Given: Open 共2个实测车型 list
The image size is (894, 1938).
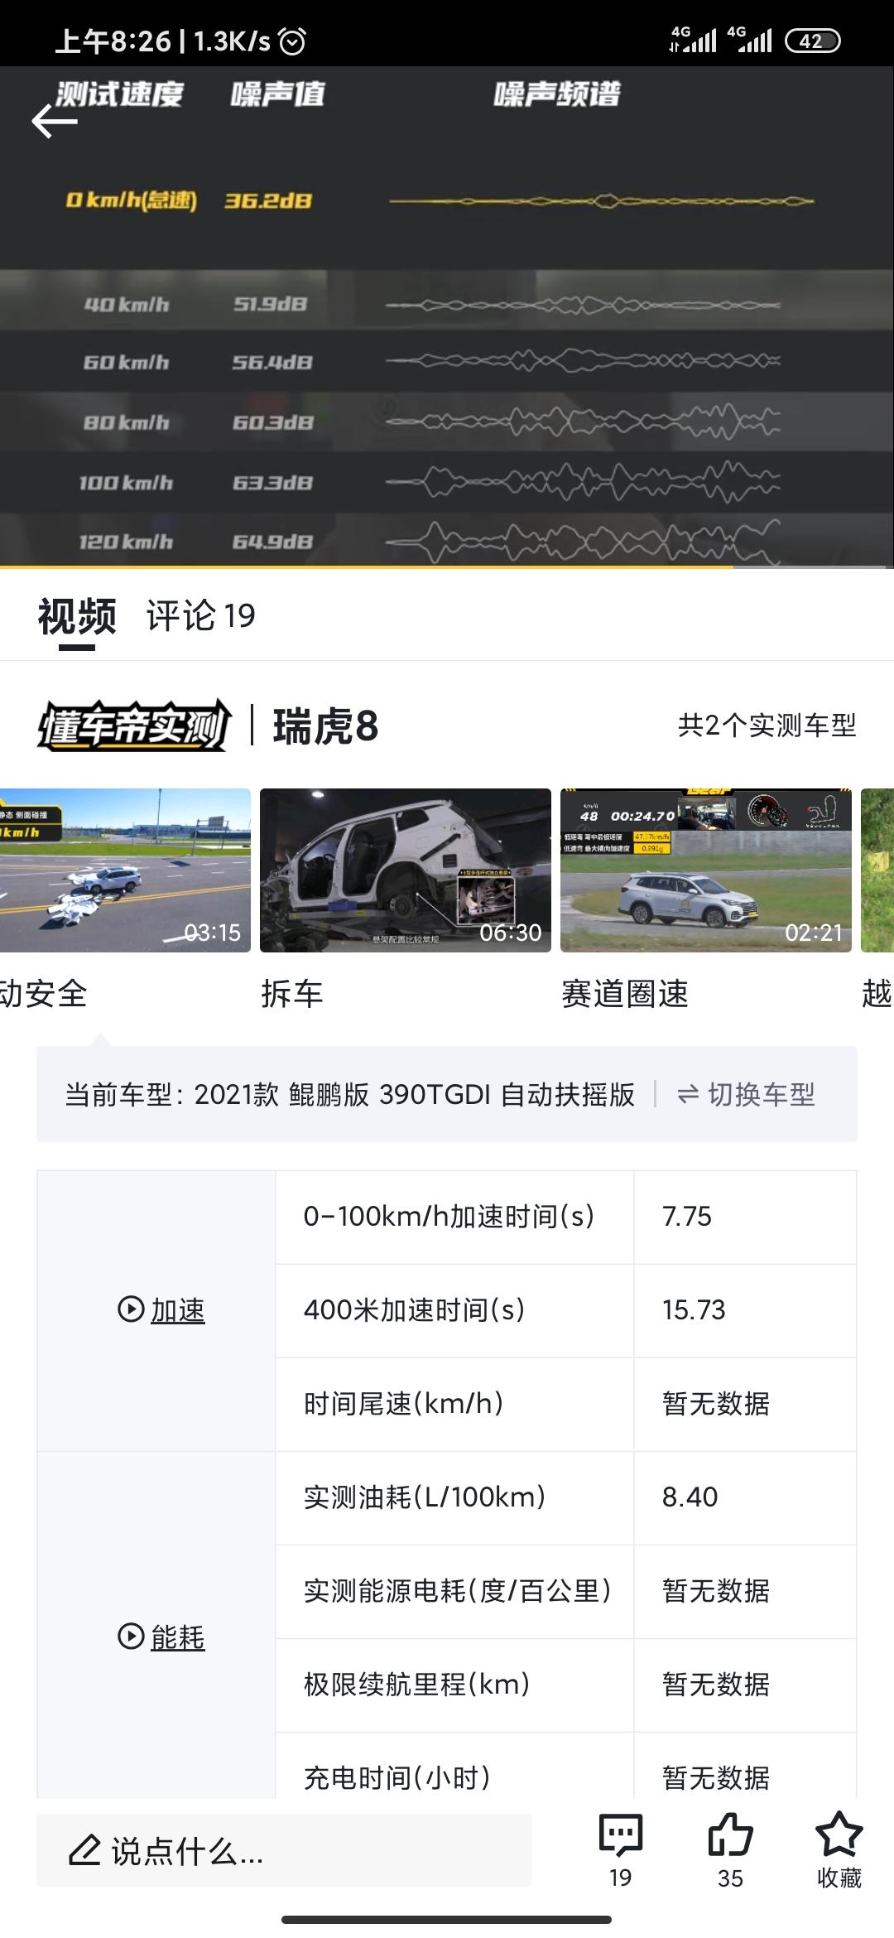Looking at the screenshot, I should pyautogui.click(x=767, y=726).
